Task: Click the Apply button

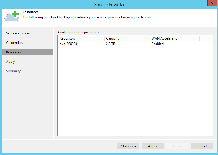Action: [x=153, y=146]
